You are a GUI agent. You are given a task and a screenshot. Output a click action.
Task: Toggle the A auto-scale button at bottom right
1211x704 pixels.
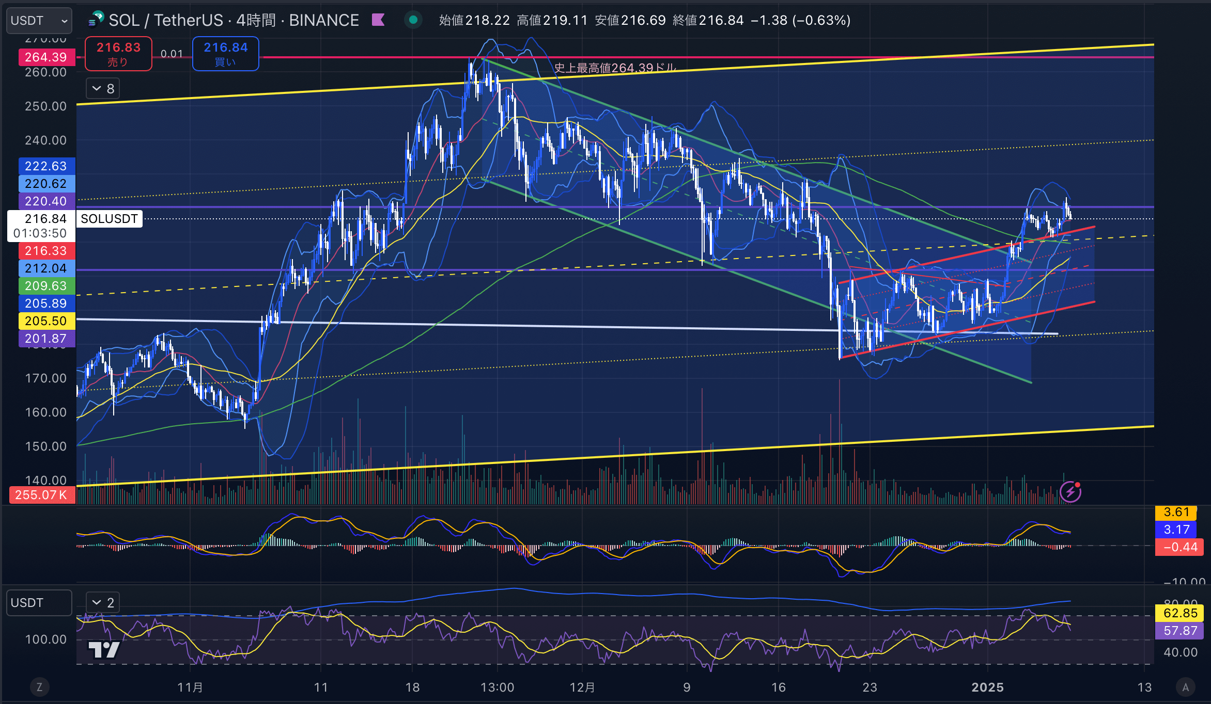(1186, 687)
